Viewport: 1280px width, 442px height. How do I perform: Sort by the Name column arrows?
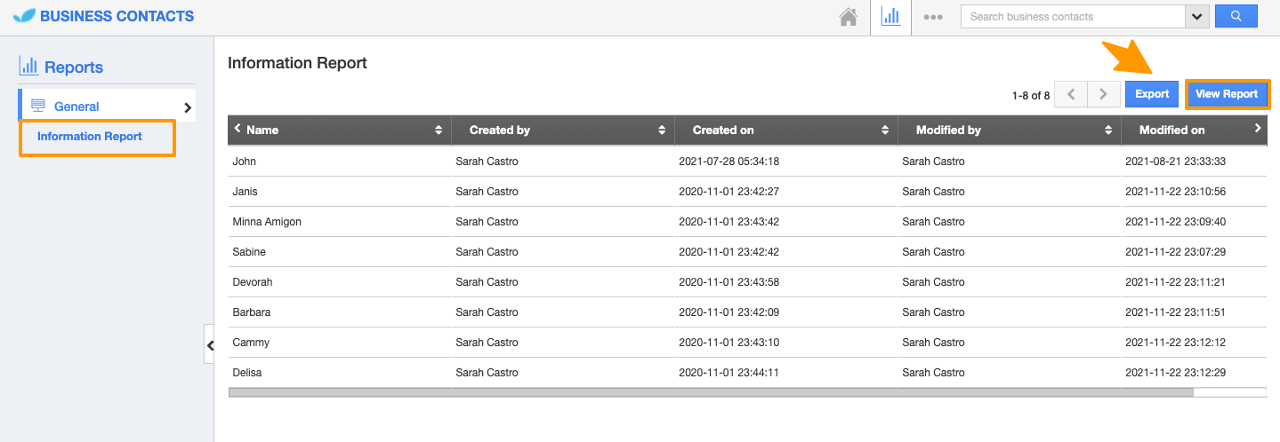point(439,130)
